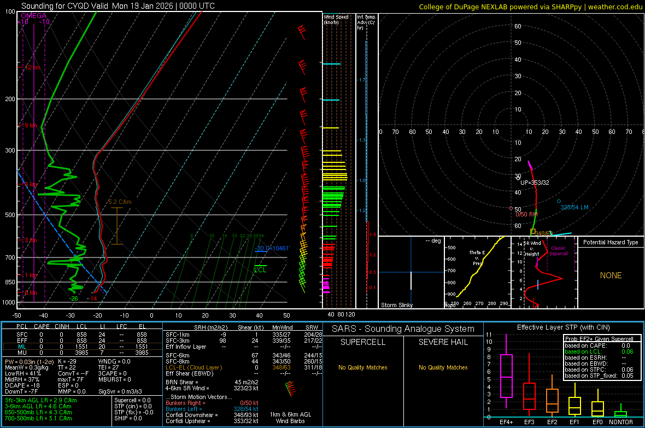Open the SR Wind vs. Height inset
This screenshot has width=645, height=428.
pyautogui.click(x=544, y=273)
